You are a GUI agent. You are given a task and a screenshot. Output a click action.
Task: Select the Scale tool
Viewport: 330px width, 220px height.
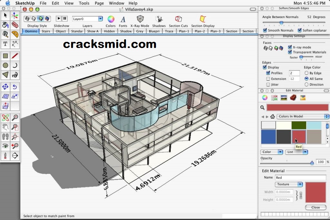(15, 96)
